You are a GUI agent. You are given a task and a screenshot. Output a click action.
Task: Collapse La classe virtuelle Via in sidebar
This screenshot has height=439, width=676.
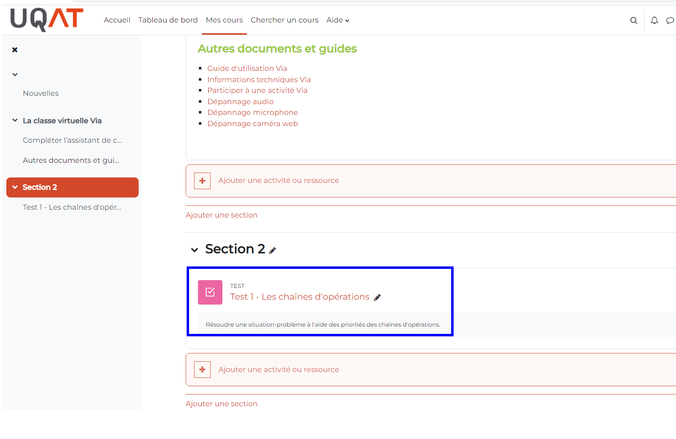tap(15, 120)
